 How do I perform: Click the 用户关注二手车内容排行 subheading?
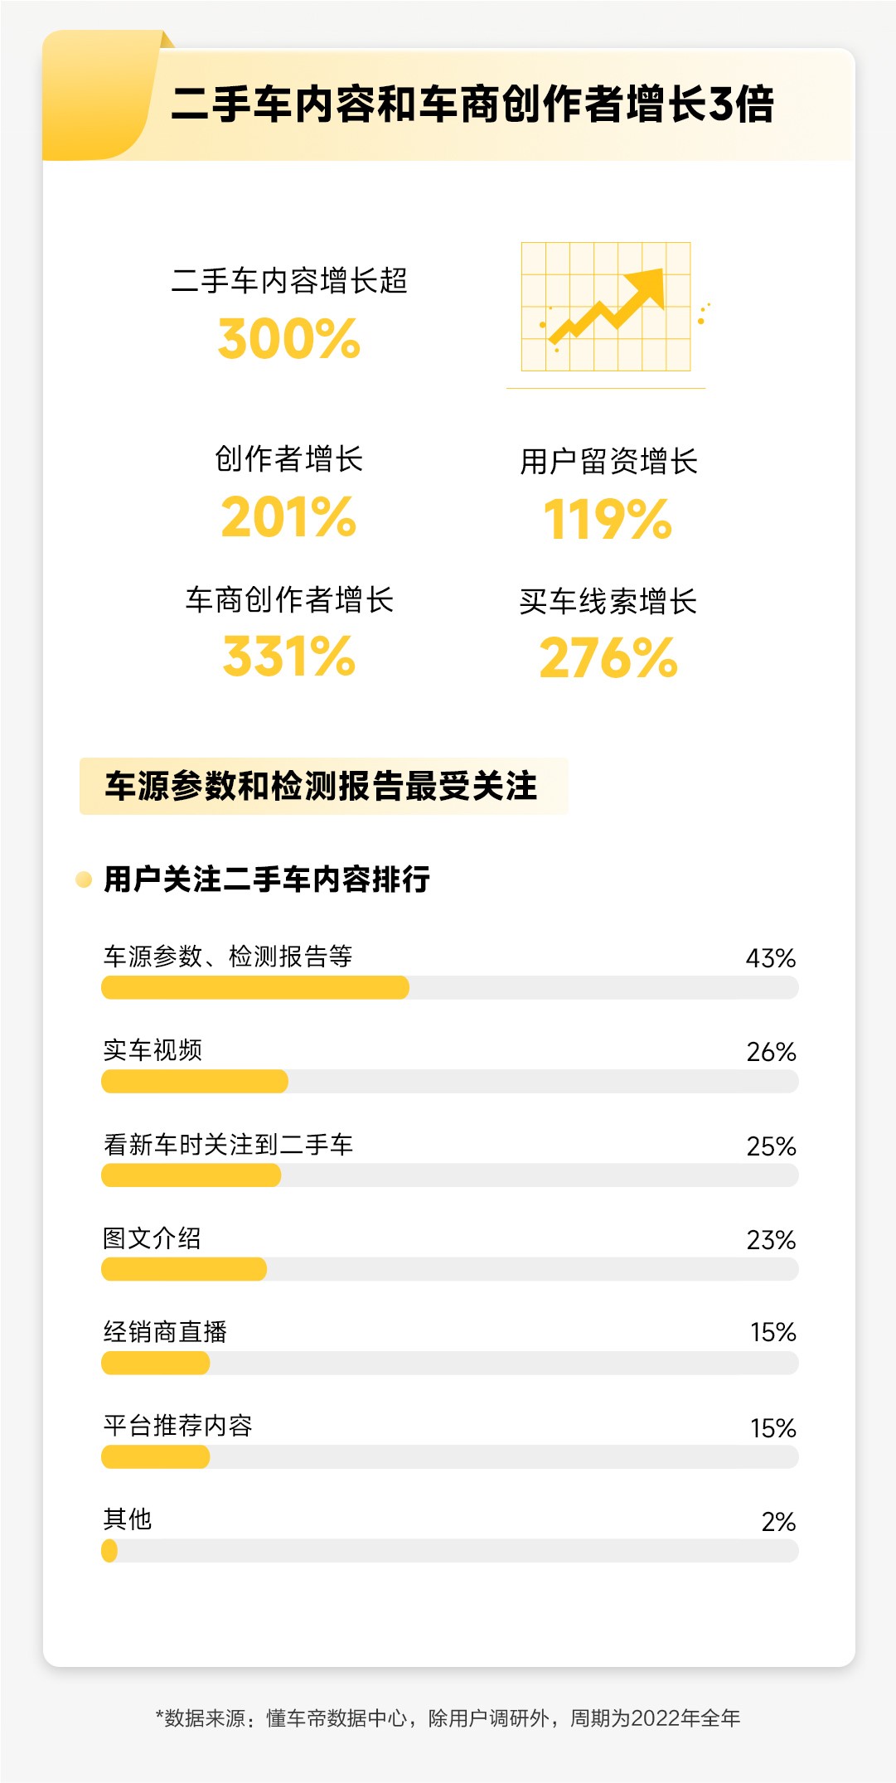click(267, 879)
